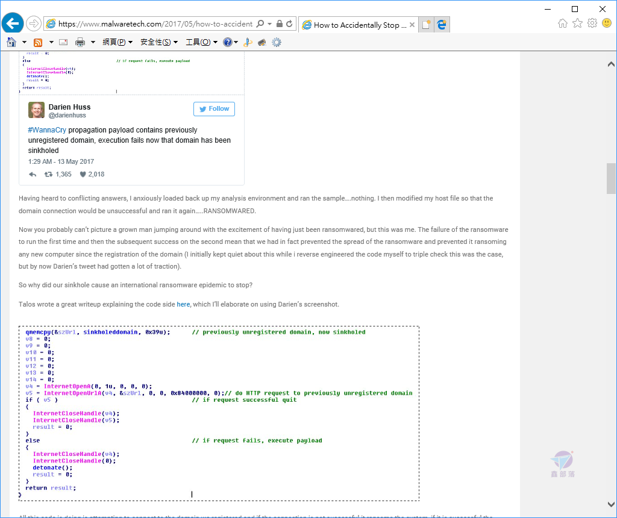Screen dimensions: 617x518
Task: Open the 工具(O) tools menu
Action: point(201,42)
